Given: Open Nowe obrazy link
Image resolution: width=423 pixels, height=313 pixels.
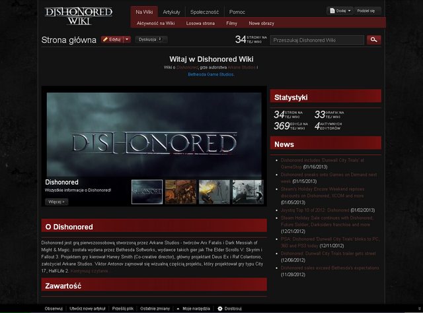Looking at the screenshot, I should [262, 24].
